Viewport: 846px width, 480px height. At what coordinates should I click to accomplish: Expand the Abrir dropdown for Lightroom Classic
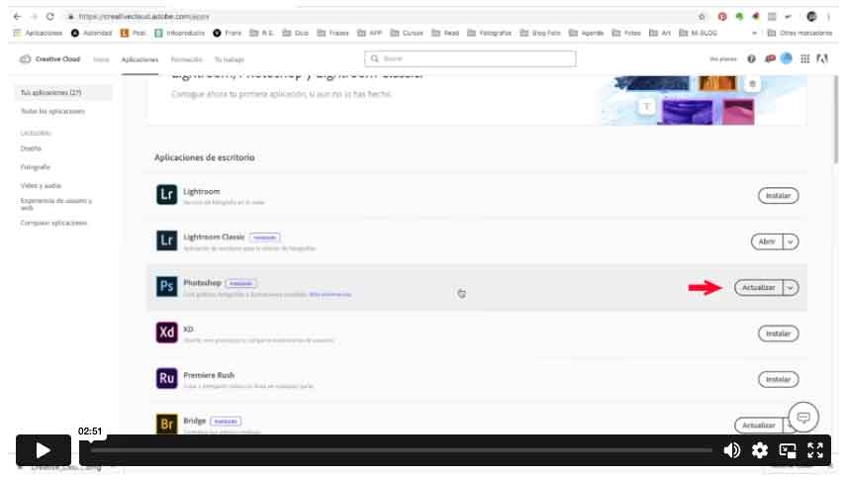point(791,241)
